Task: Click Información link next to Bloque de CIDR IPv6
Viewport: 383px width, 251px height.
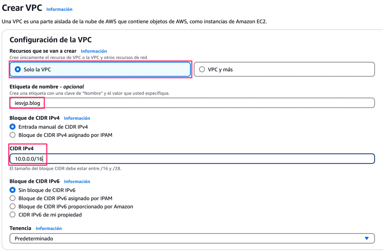Action: pyautogui.click(x=77, y=182)
